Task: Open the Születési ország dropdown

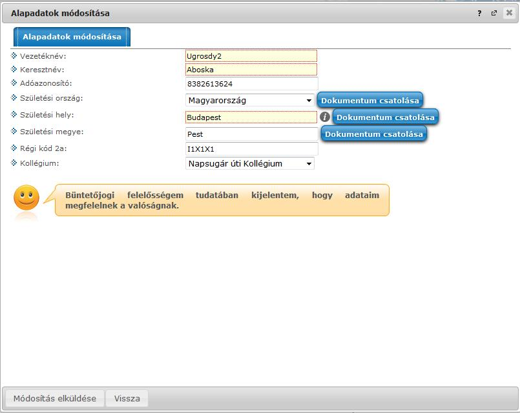Action: click(250, 101)
